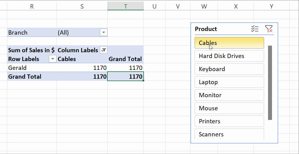The image size is (299, 154).
Task: Select column R header
Action: pos(32,6)
